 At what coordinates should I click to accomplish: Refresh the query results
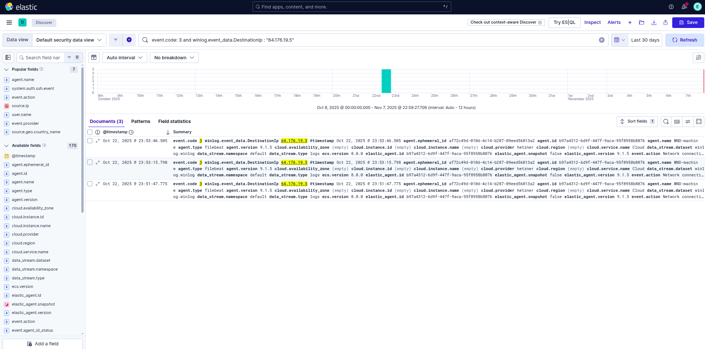tap(684, 40)
